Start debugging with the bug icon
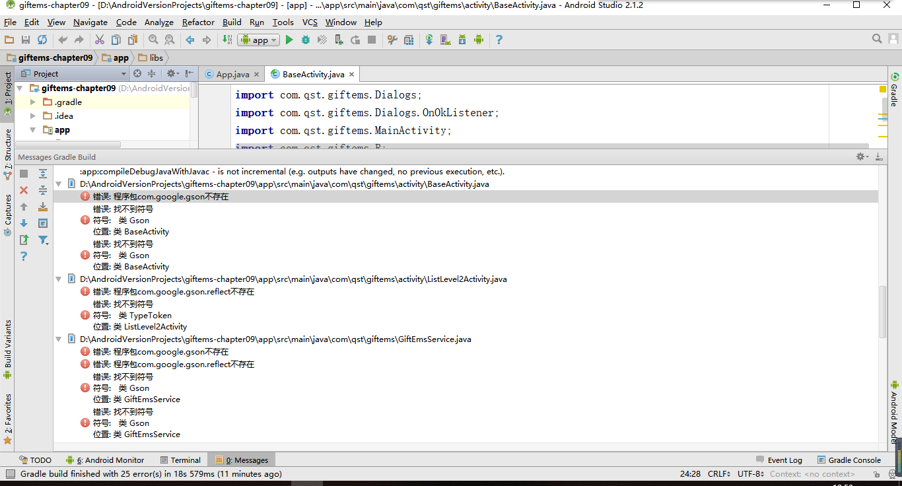This screenshot has width=902, height=486. click(x=305, y=40)
